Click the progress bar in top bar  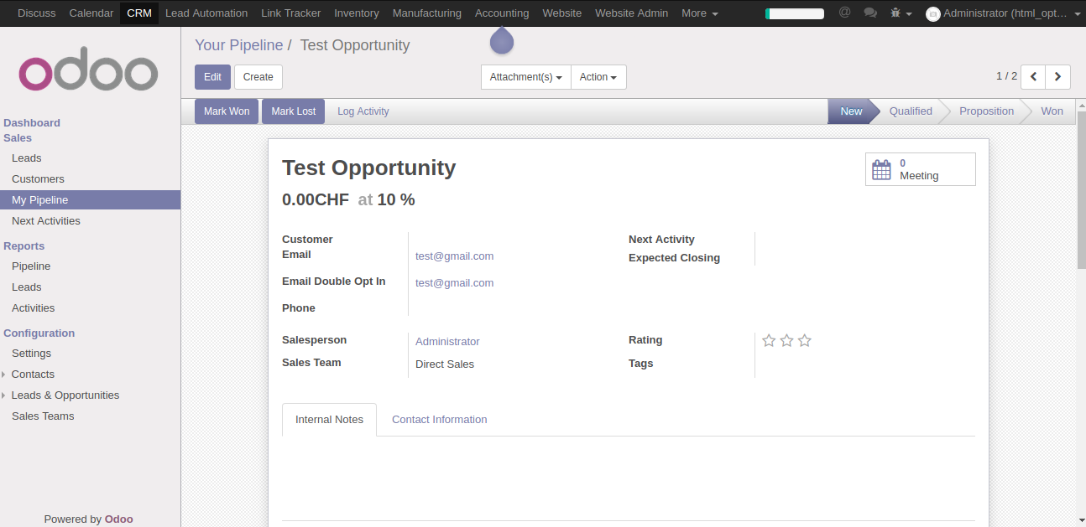tap(795, 13)
